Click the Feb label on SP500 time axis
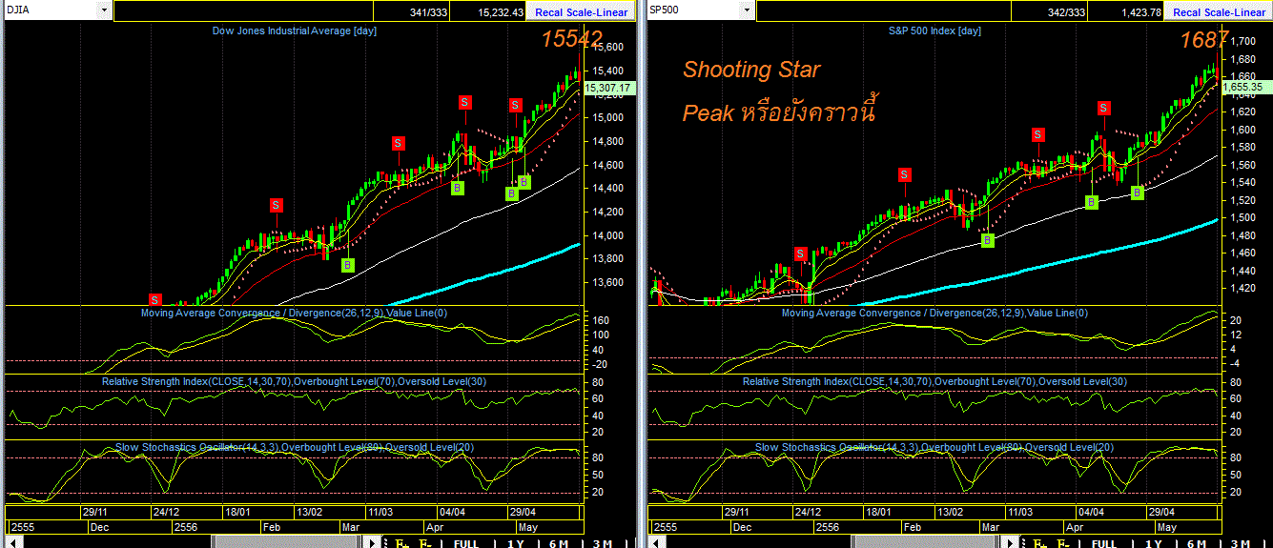 pos(912,526)
